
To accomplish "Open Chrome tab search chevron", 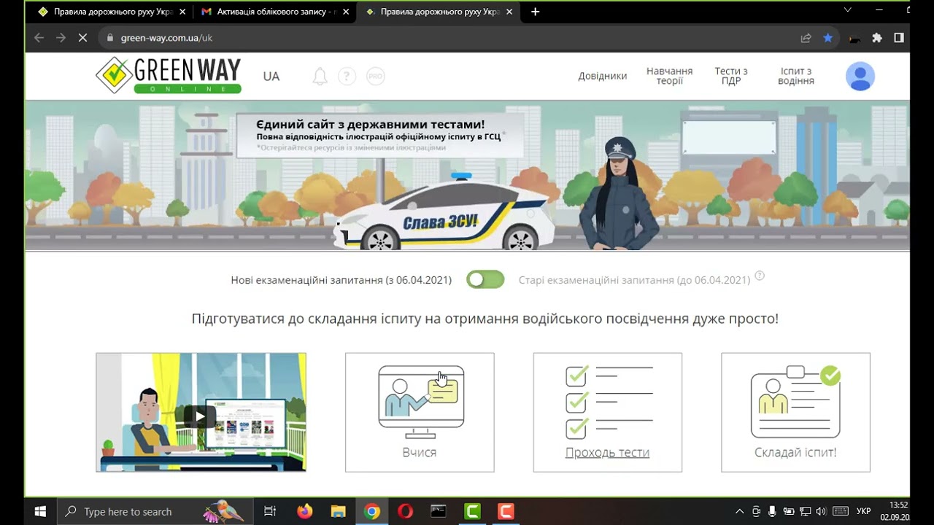I will coord(847,10).
